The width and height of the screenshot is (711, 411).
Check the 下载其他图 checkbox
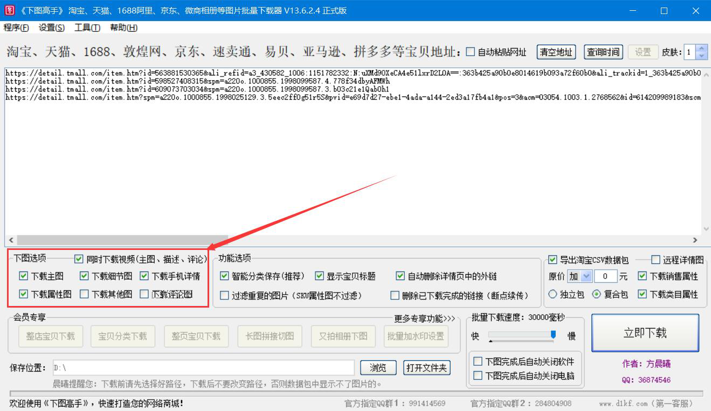84,294
